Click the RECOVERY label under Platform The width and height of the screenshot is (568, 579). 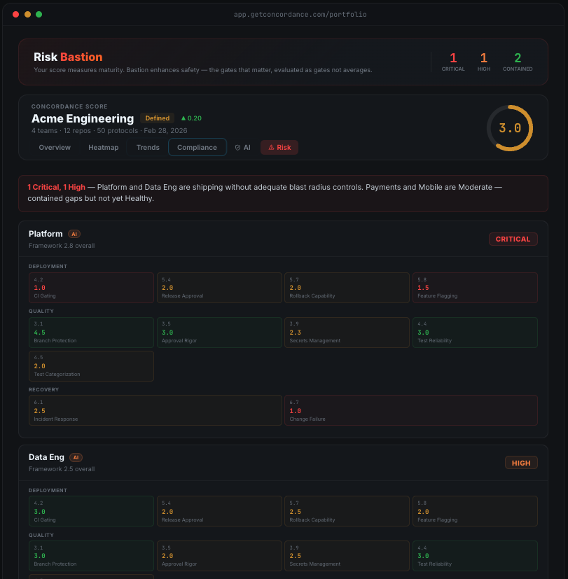[43, 389]
